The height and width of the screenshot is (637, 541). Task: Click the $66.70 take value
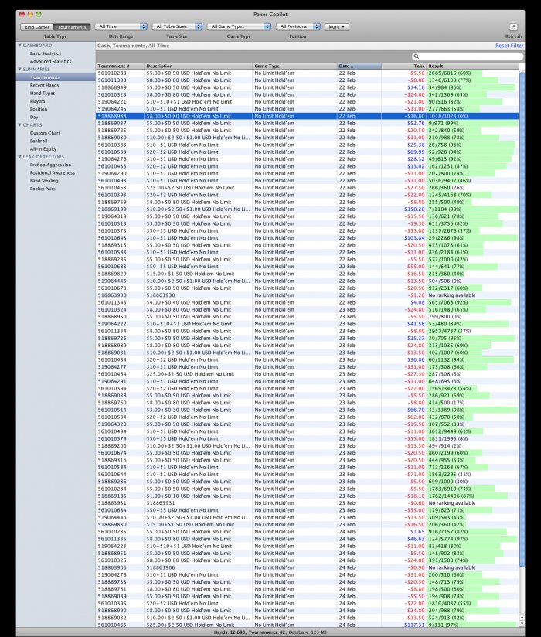(x=416, y=410)
